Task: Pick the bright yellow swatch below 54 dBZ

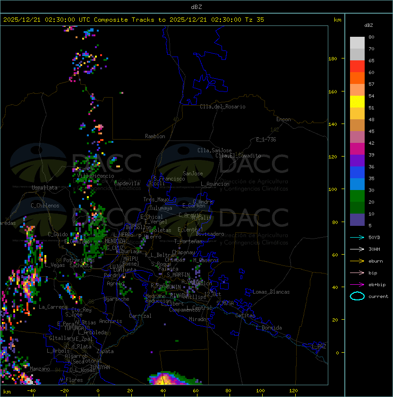Action: coord(357,102)
